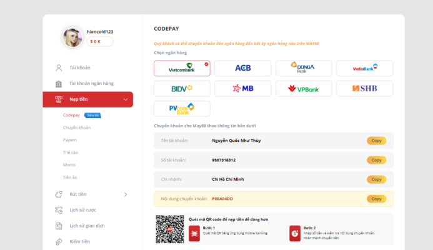The width and height of the screenshot is (433, 250).
Task: Click the name Nguyễn Quốc Như Thủy
Action: point(236,141)
